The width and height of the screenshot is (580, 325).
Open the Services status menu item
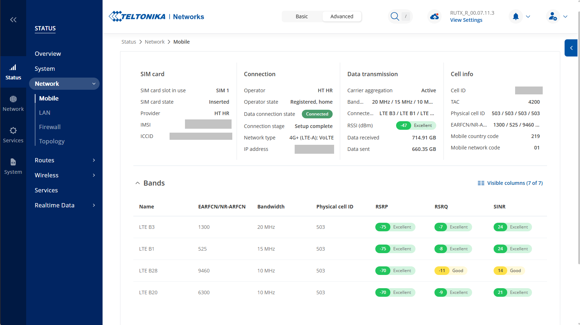46,190
